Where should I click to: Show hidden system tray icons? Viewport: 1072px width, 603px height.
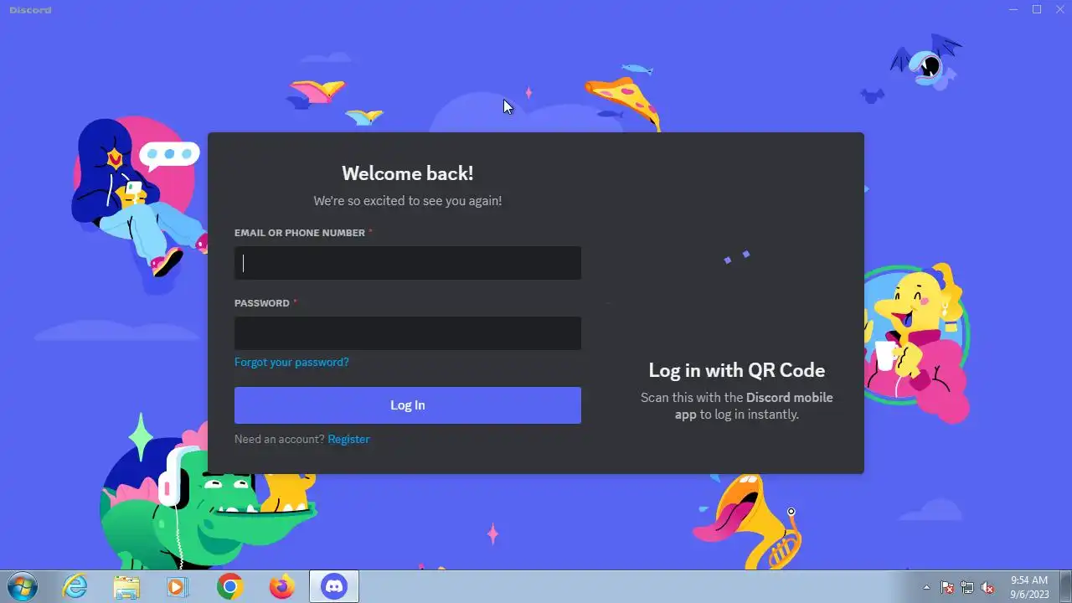[x=926, y=587]
